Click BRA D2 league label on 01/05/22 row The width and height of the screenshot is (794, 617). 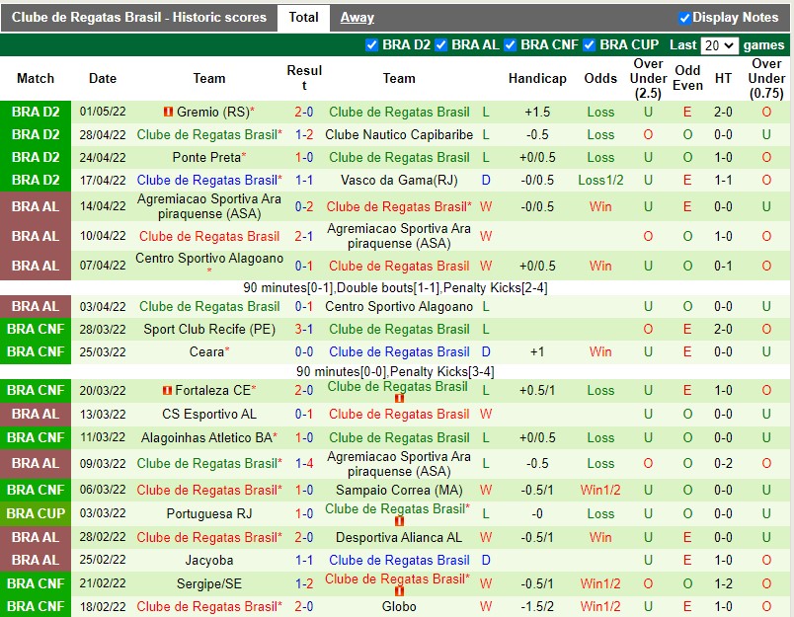click(36, 112)
